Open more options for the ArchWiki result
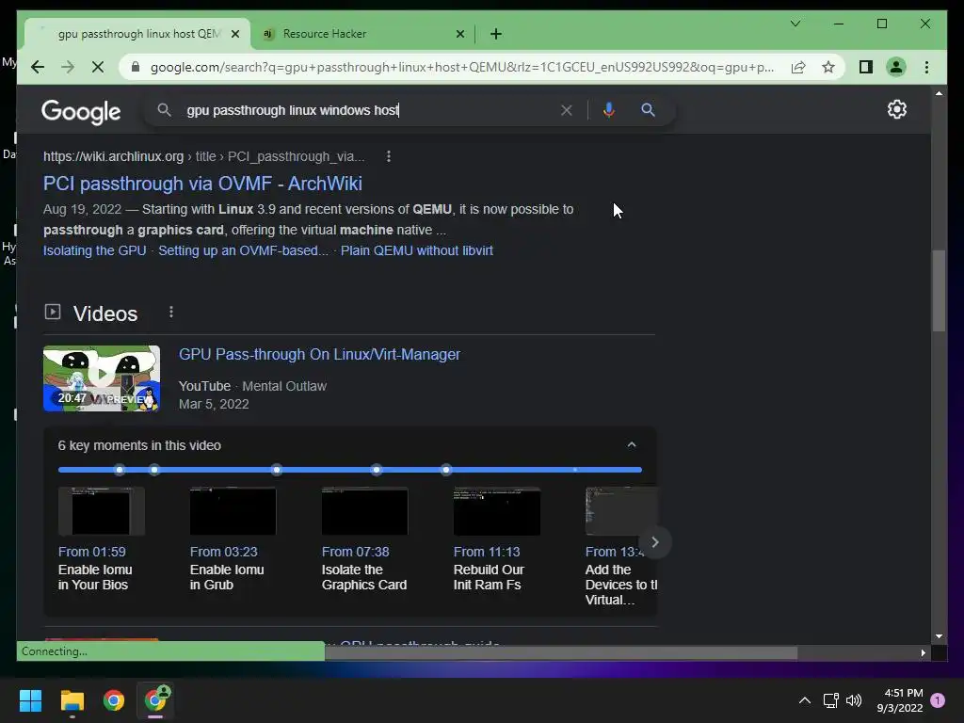This screenshot has height=723, width=964. coord(389,156)
